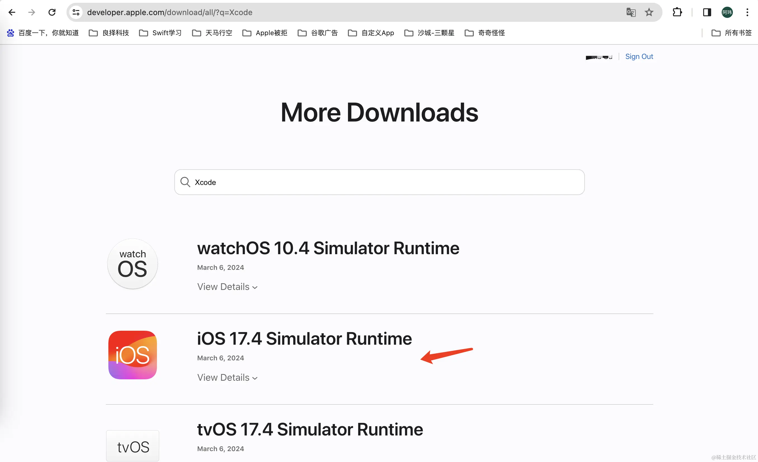The width and height of the screenshot is (758, 462).
Task: Open the Chrome profile avatar
Action: tap(727, 12)
